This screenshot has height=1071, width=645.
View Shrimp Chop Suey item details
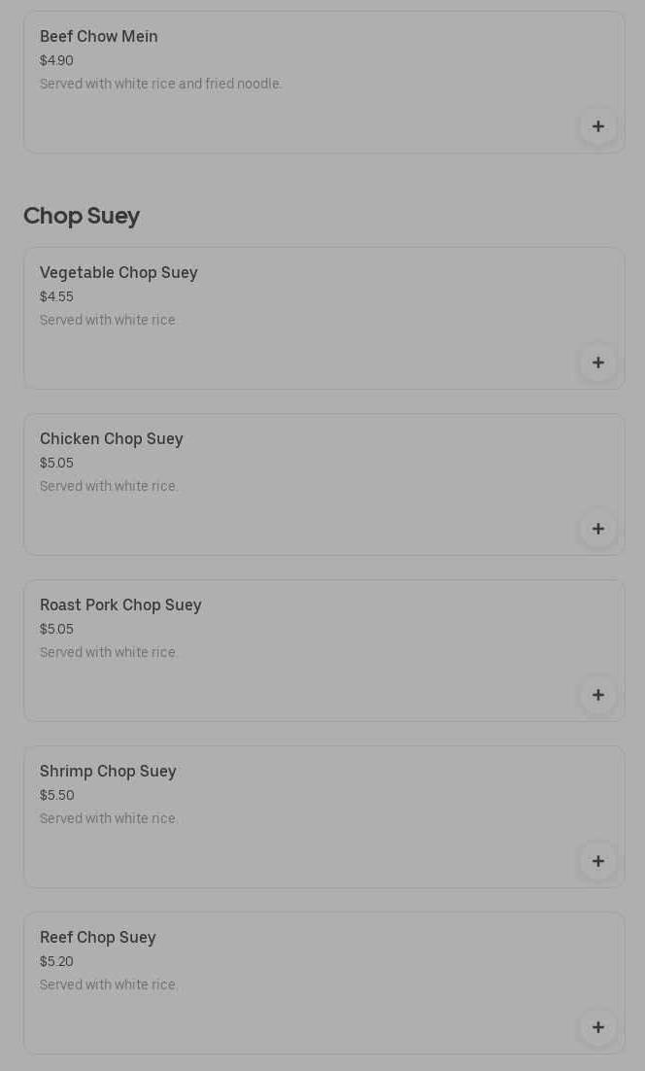click(x=108, y=772)
